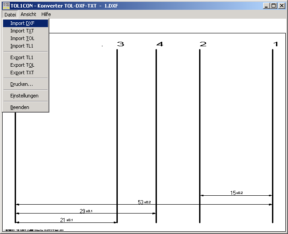Click the Import TL1 menu item
This screenshot has height=234, width=288.
[22, 46]
